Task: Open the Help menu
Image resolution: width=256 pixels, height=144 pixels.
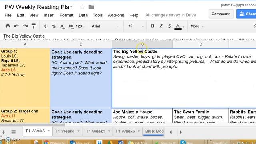Action: pyautogui.click(x=134, y=15)
